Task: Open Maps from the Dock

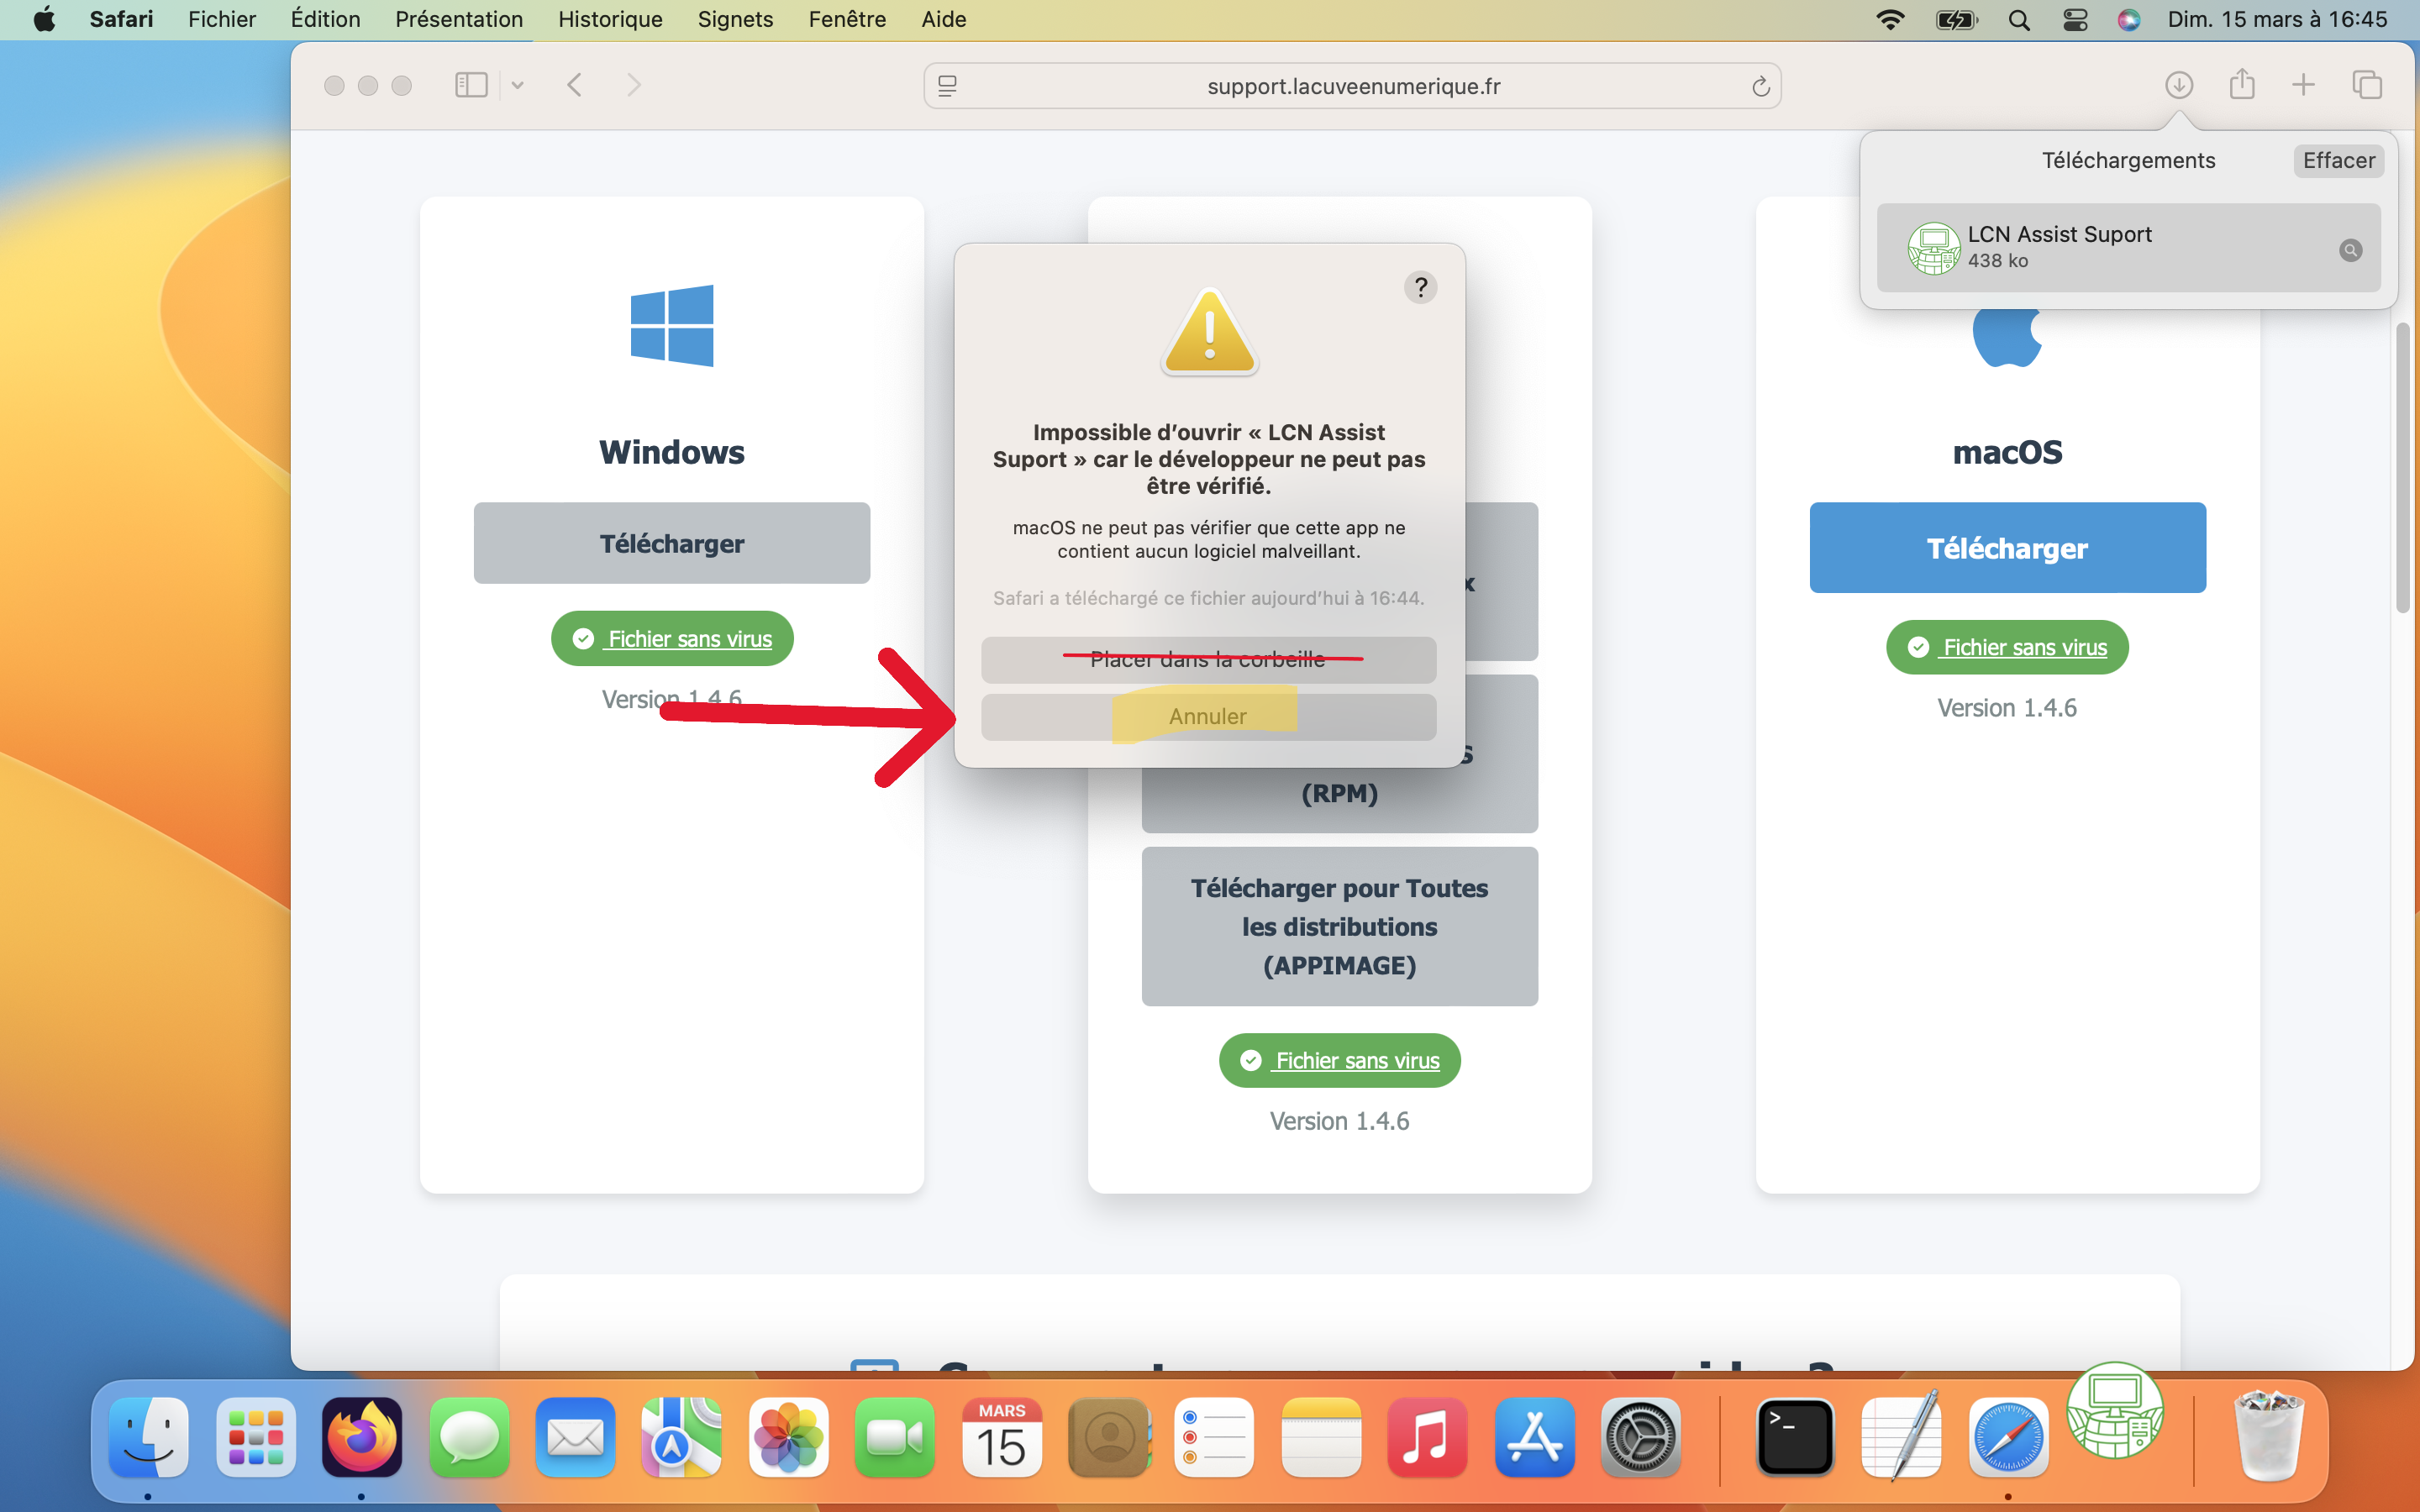Action: 682,1438
